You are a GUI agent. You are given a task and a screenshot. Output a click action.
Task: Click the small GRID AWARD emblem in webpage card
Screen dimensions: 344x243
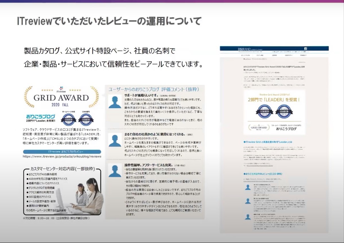point(259,128)
